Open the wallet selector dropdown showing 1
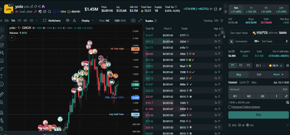The width and height of the screenshot is (290, 135). click(261, 65)
